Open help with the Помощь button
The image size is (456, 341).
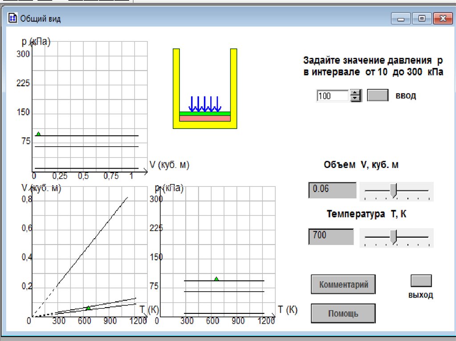pyautogui.click(x=343, y=313)
